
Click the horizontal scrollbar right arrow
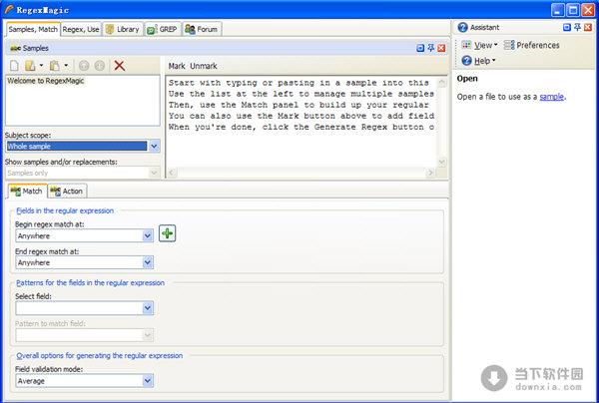[430, 173]
